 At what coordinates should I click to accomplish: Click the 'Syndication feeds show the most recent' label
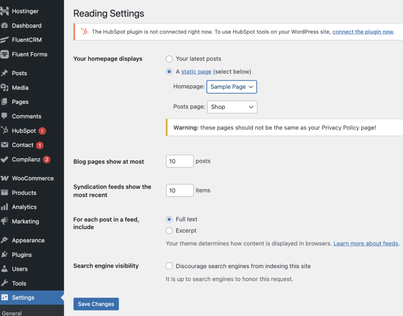(x=112, y=191)
